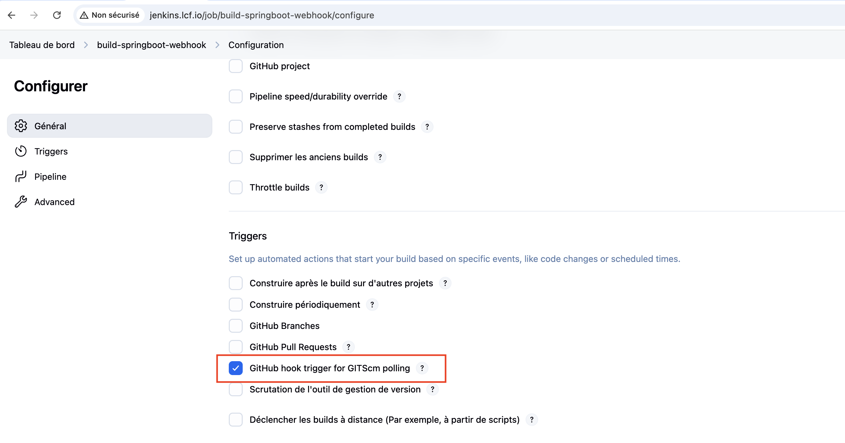Click the 'Non sécurisé' warning icon
This screenshot has height=443, width=845.
point(84,15)
